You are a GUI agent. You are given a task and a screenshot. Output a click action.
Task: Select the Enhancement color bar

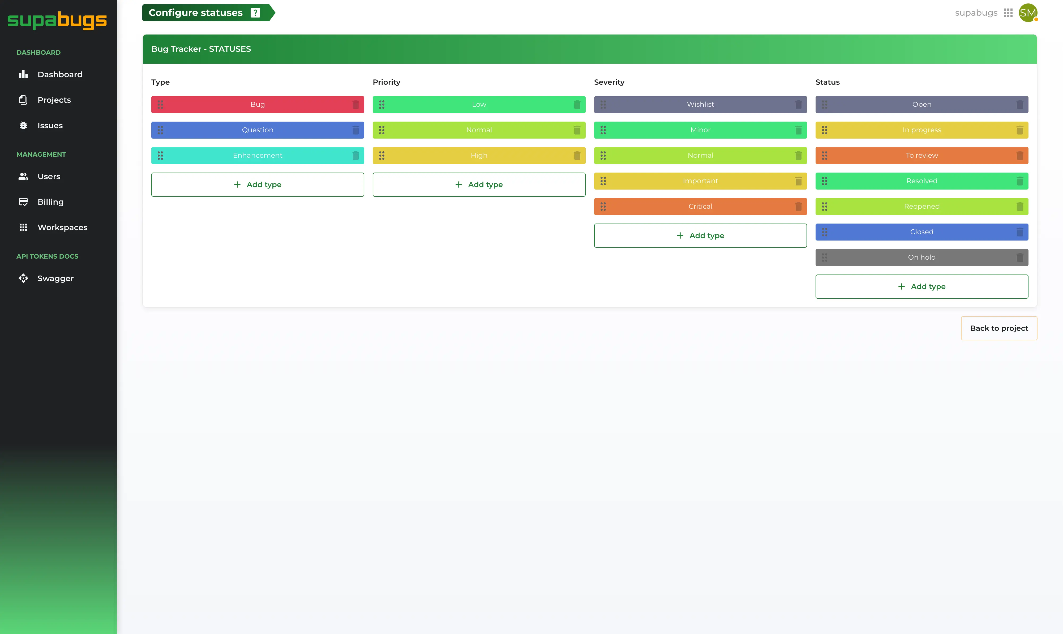click(x=258, y=156)
